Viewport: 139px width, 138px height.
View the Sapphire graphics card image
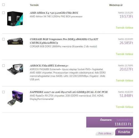pyautogui.click(x=15, y=98)
